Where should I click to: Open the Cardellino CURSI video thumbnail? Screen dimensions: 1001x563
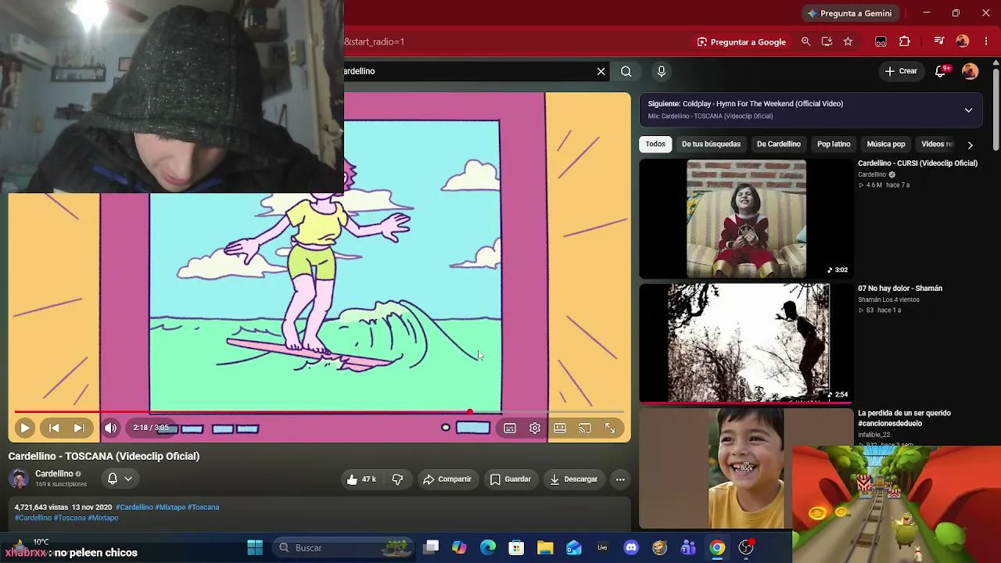tap(746, 219)
